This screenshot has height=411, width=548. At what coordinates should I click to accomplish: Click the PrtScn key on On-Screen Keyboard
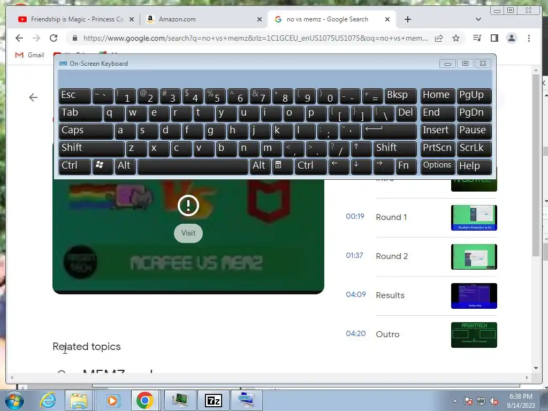point(438,149)
